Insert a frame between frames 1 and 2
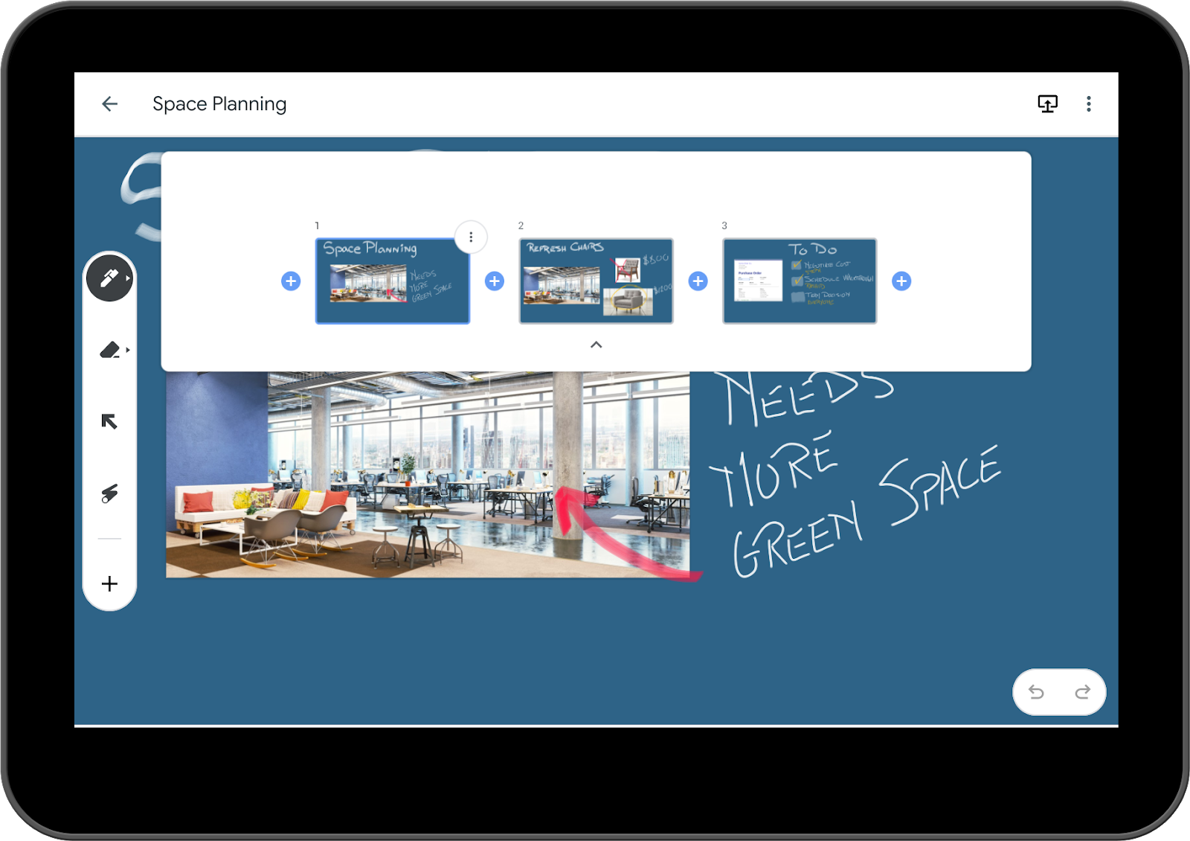The height and width of the screenshot is (841, 1190). tap(494, 281)
